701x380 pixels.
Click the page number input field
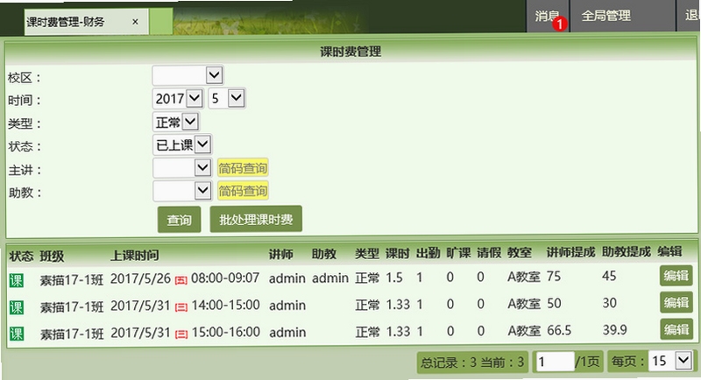(x=555, y=361)
